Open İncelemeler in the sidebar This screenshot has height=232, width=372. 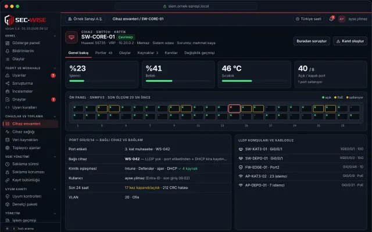coord(30,92)
